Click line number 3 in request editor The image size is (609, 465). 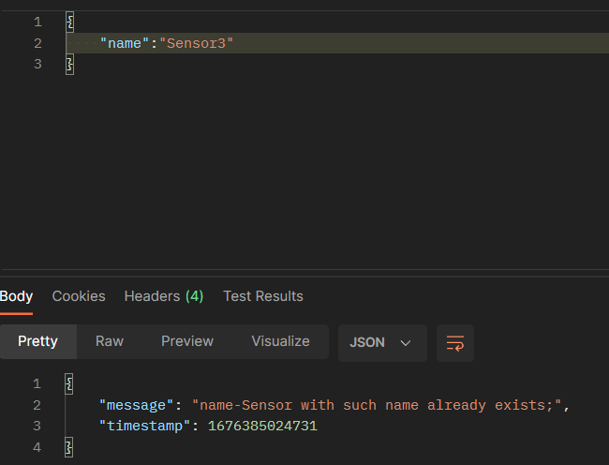pyautogui.click(x=37, y=64)
